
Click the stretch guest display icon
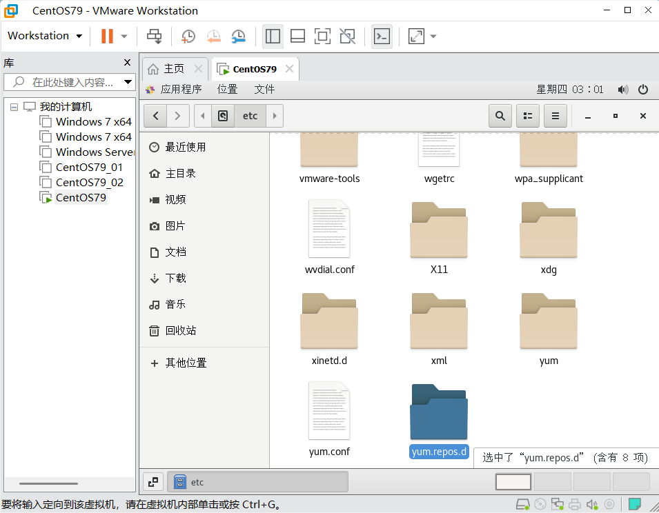416,36
